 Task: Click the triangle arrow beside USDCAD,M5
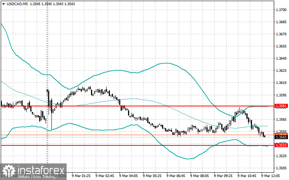click(3, 4)
